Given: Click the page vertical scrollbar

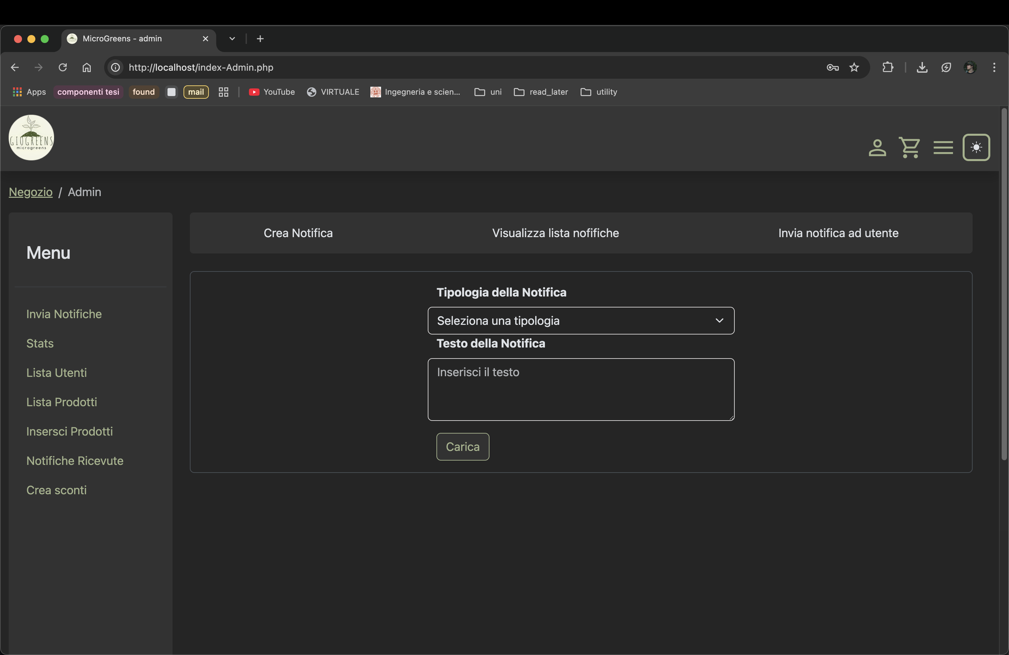Looking at the screenshot, I should coord(1003,284).
